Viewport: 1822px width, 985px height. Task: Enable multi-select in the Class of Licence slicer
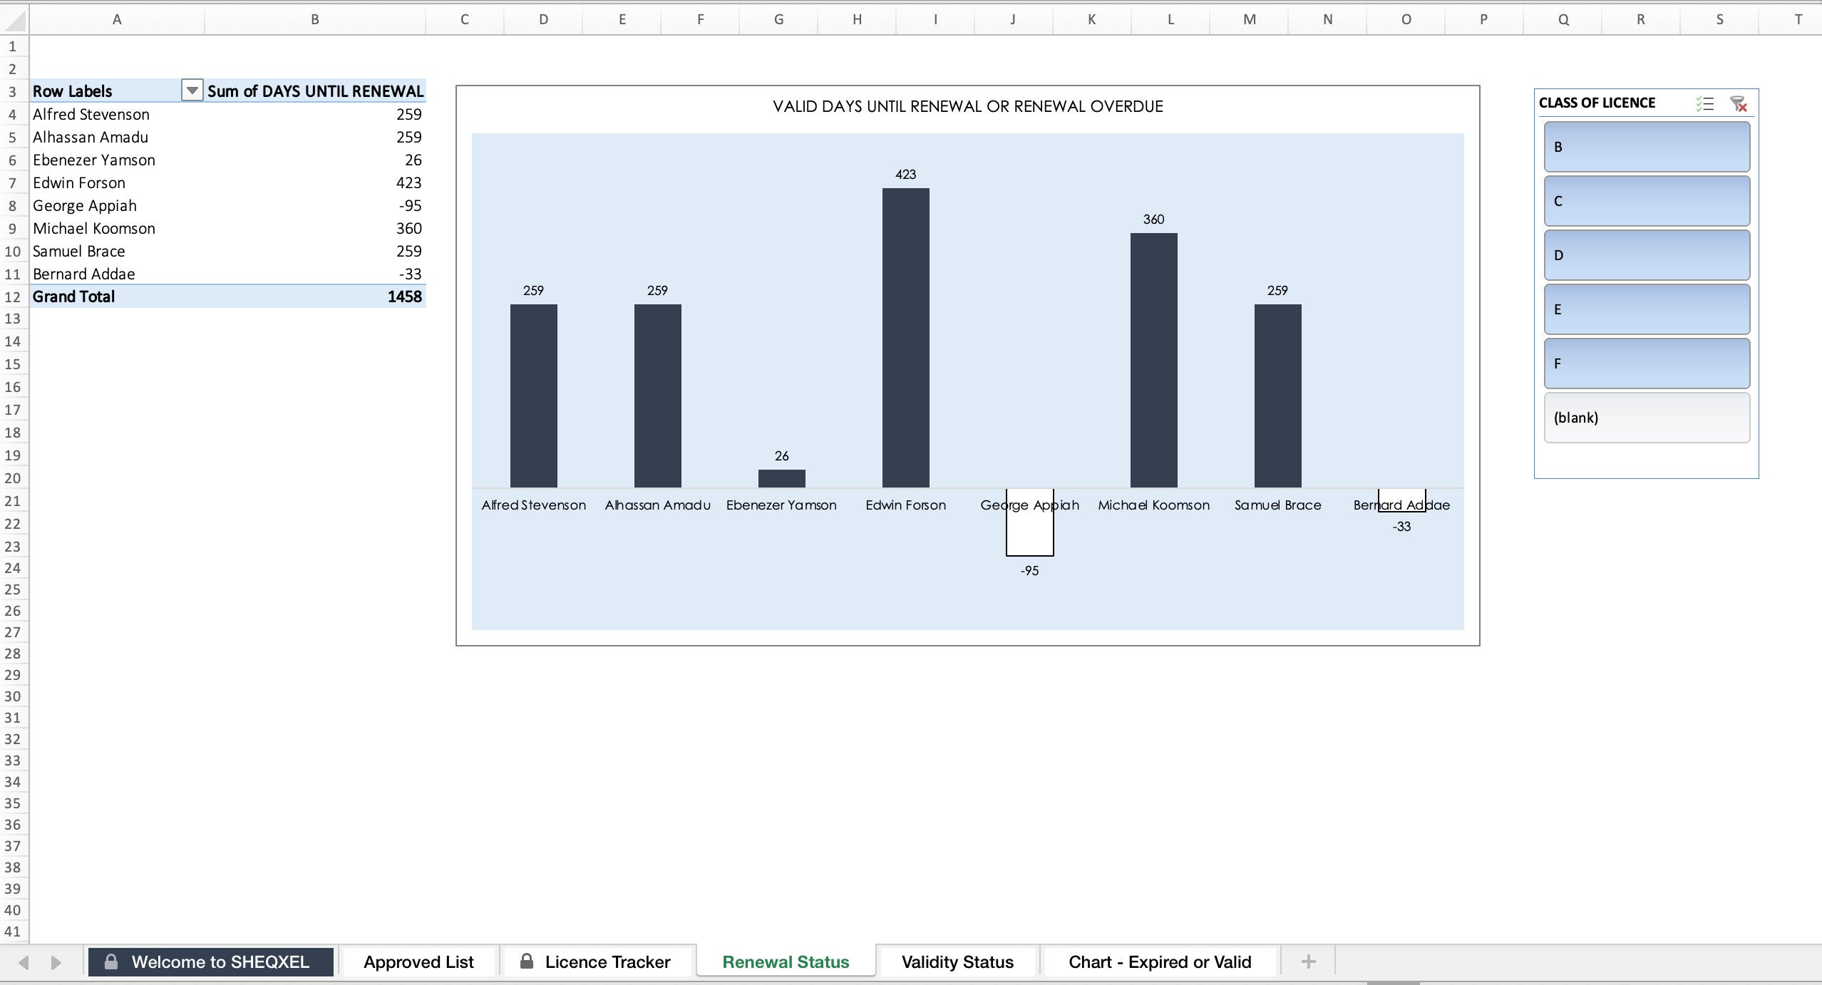pyautogui.click(x=1706, y=103)
